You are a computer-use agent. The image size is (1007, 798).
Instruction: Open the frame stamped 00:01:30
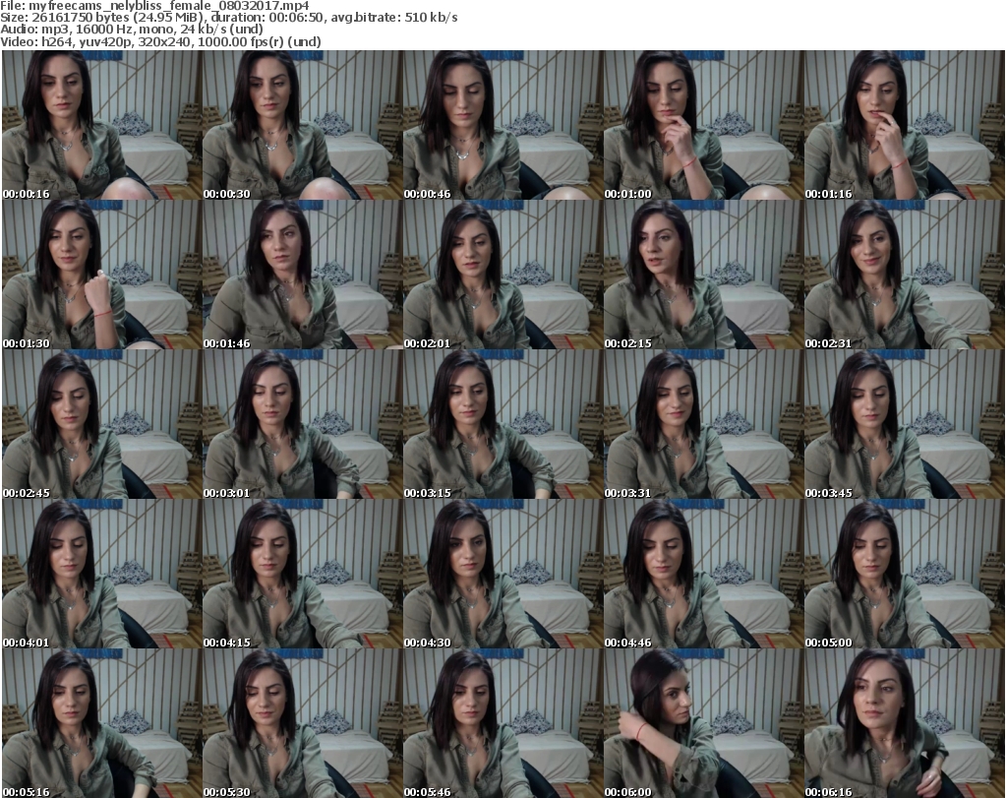[x=102, y=275]
